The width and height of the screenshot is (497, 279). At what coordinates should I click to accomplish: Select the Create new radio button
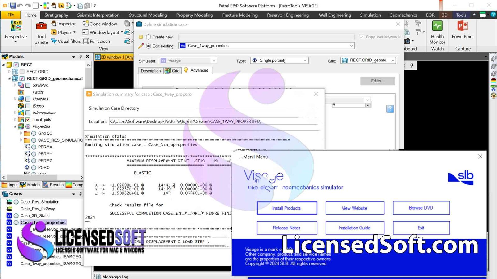click(148, 37)
